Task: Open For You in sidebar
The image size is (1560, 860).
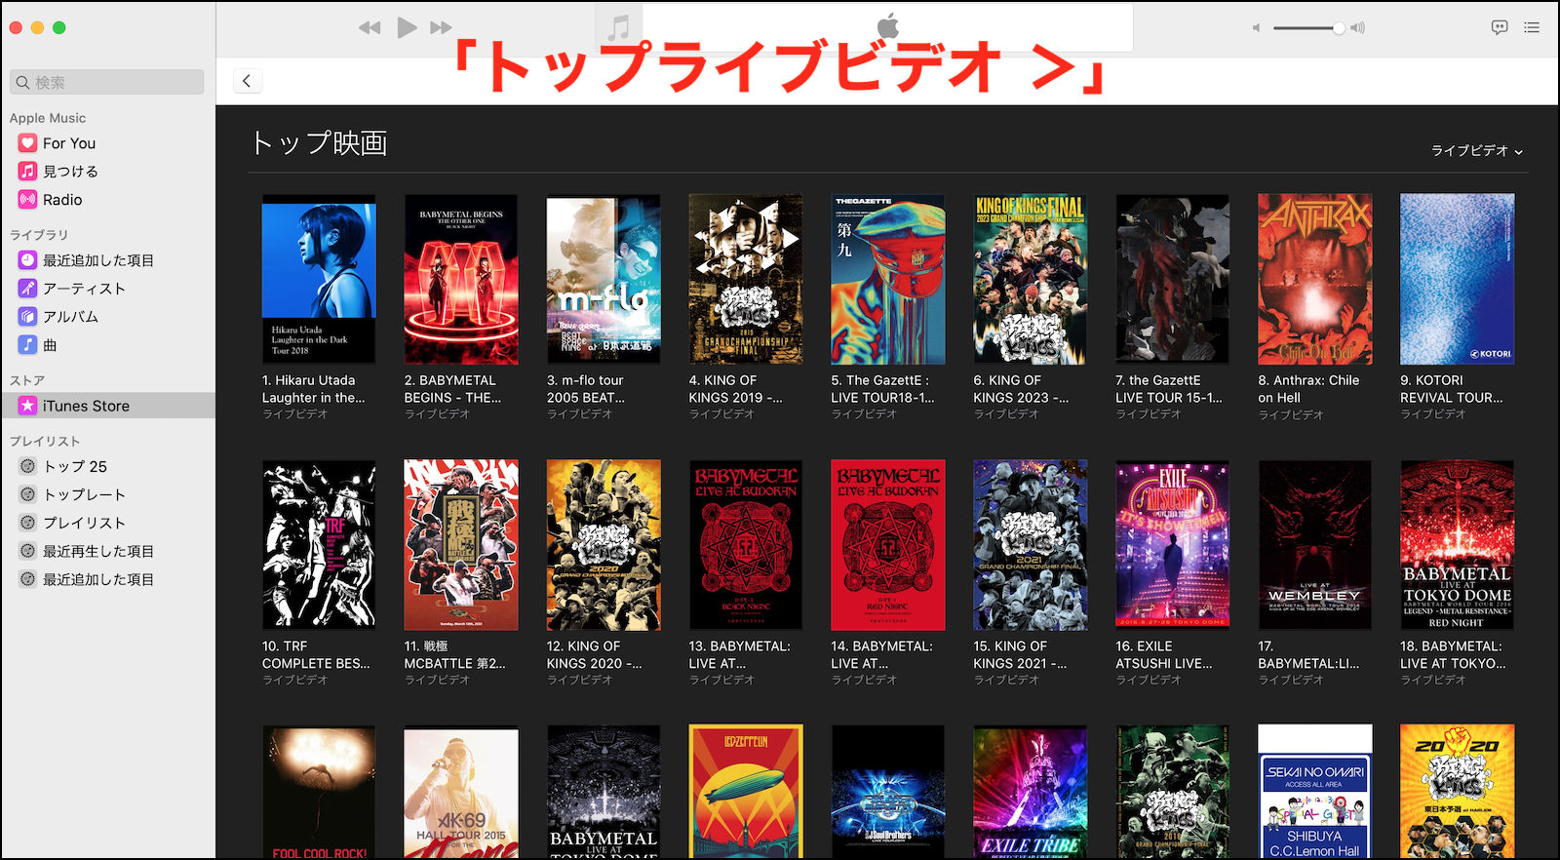Action: [x=107, y=143]
